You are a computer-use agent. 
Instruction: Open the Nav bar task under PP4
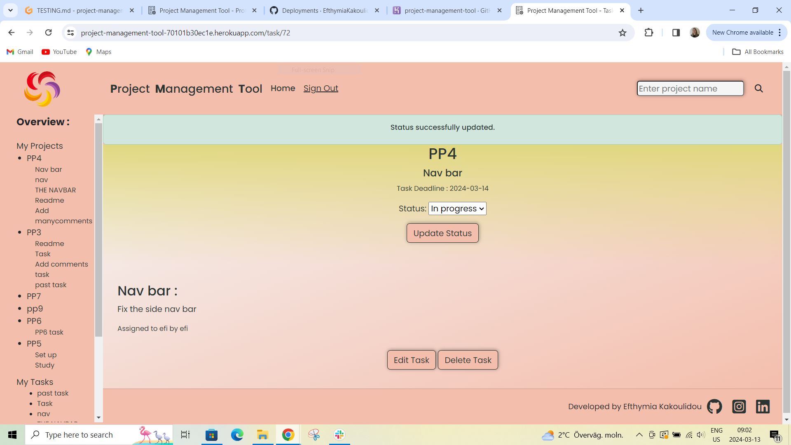click(48, 169)
